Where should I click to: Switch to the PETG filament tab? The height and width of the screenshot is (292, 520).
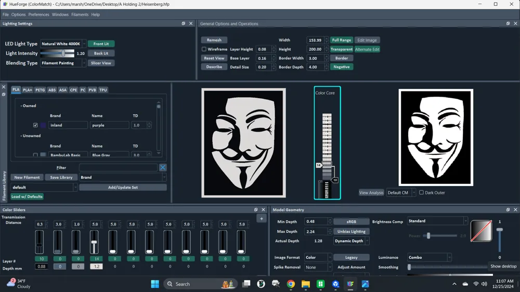[x=40, y=90]
